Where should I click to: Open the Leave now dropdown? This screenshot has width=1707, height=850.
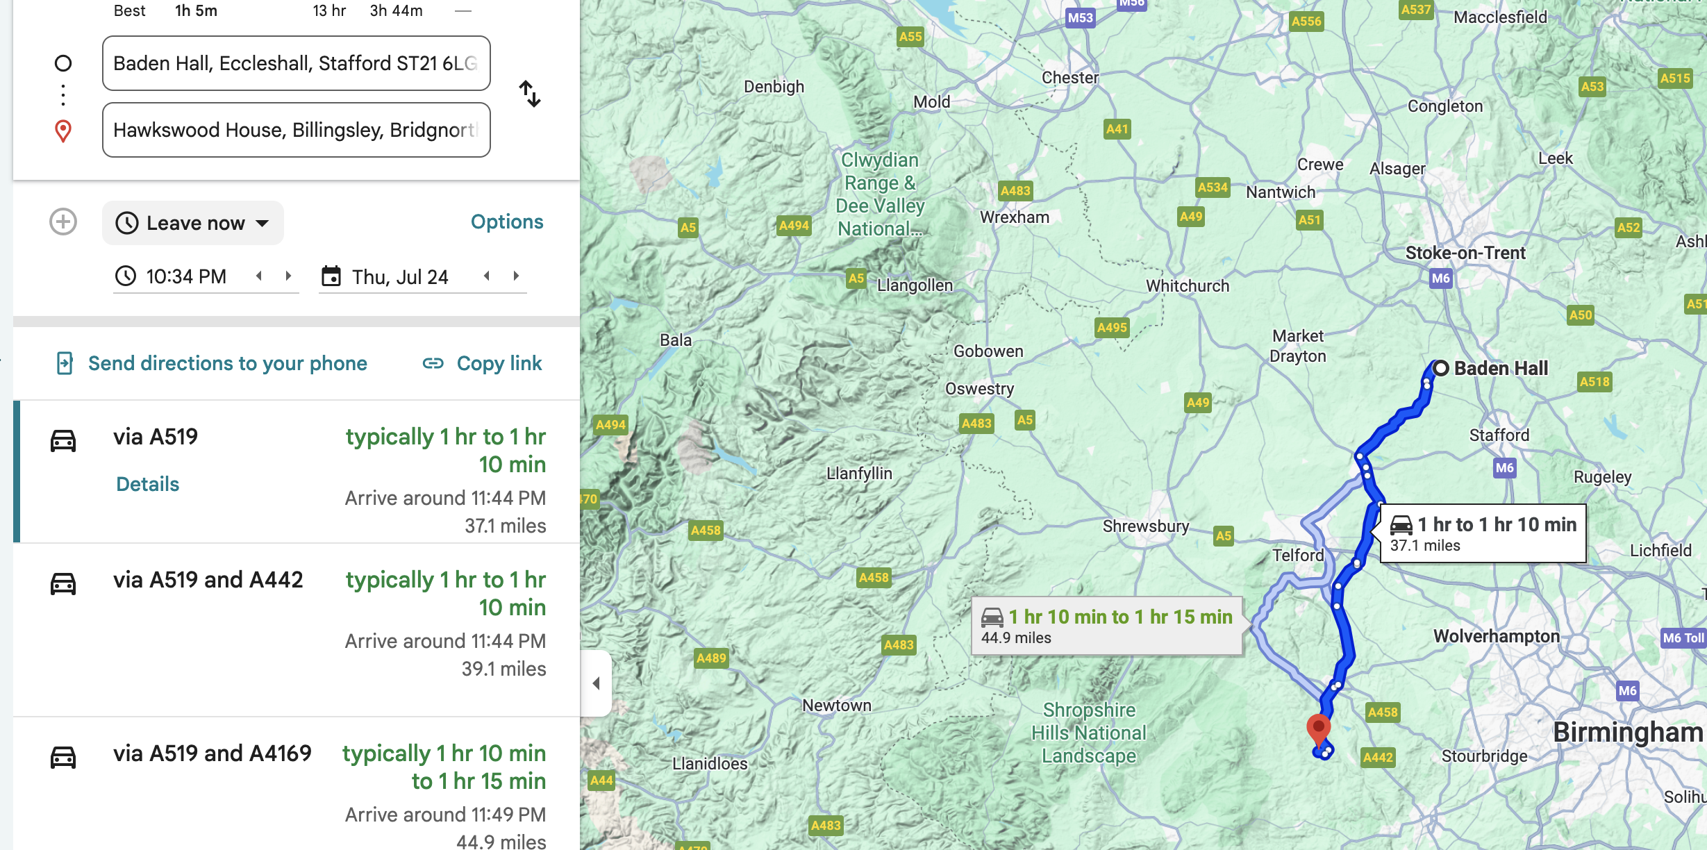(x=193, y=223)
